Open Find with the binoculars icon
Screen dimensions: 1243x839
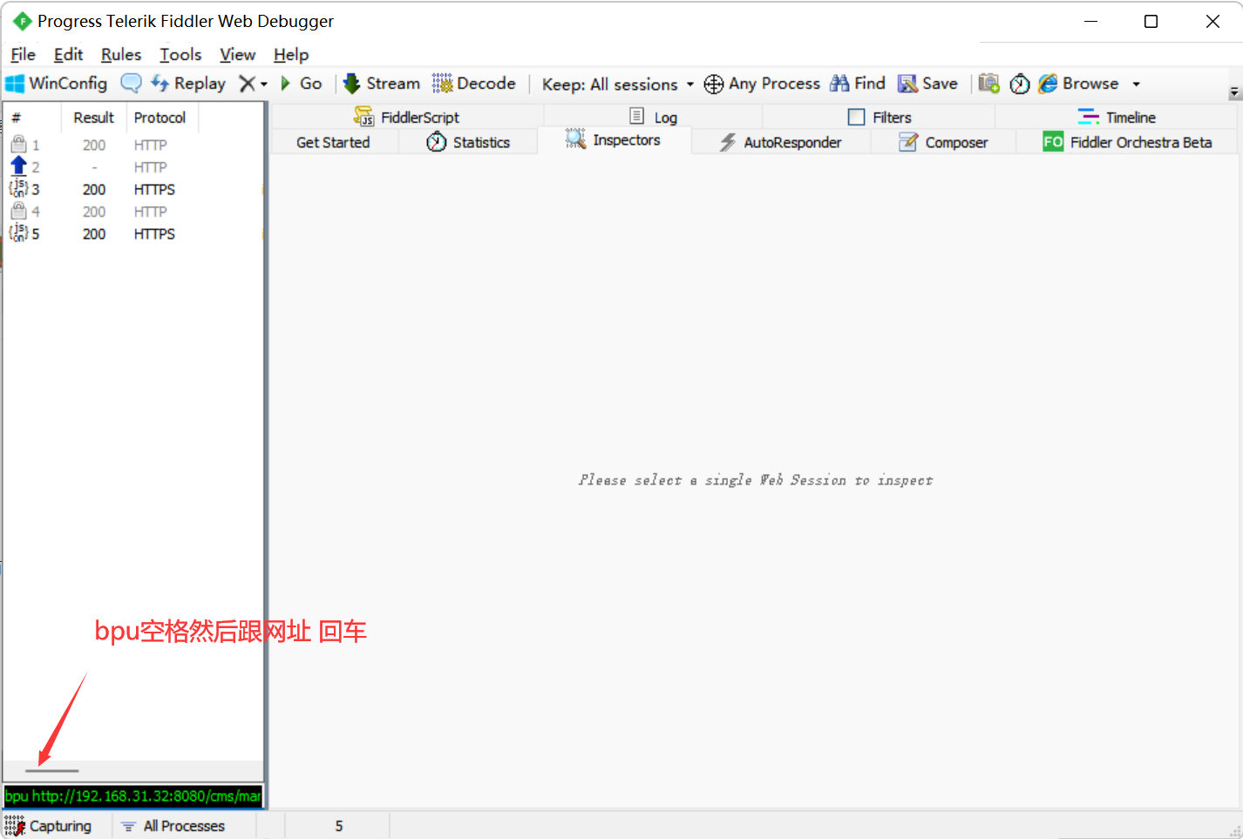tap(858, 84)
